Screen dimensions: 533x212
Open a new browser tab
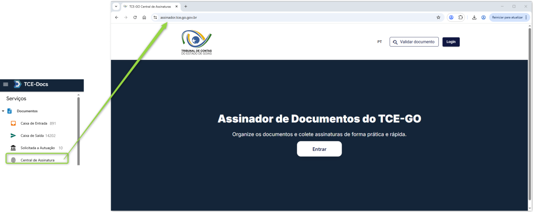(186, 6)
